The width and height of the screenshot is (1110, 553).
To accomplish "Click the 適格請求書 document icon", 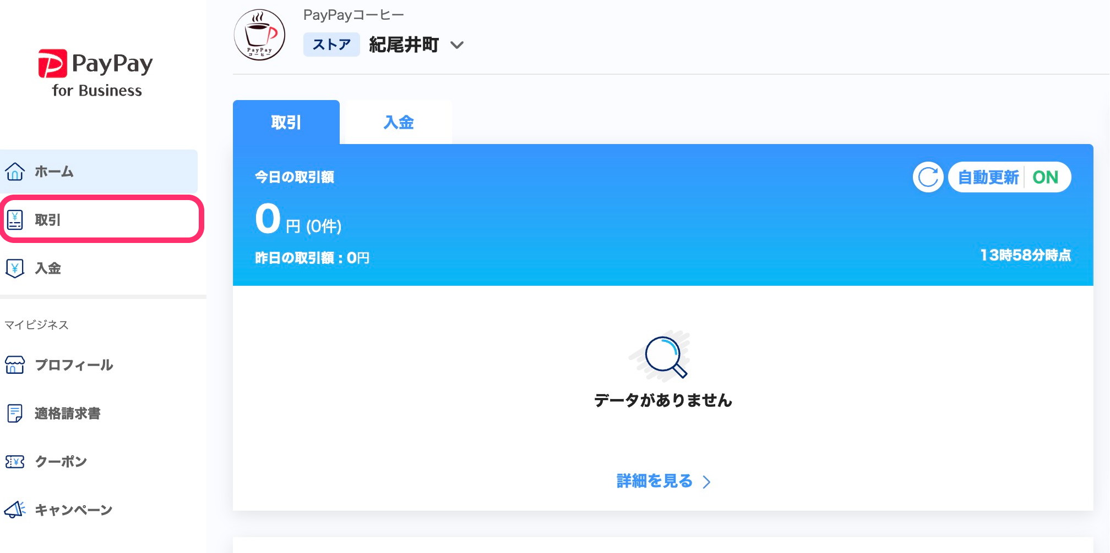I will 15,413.
